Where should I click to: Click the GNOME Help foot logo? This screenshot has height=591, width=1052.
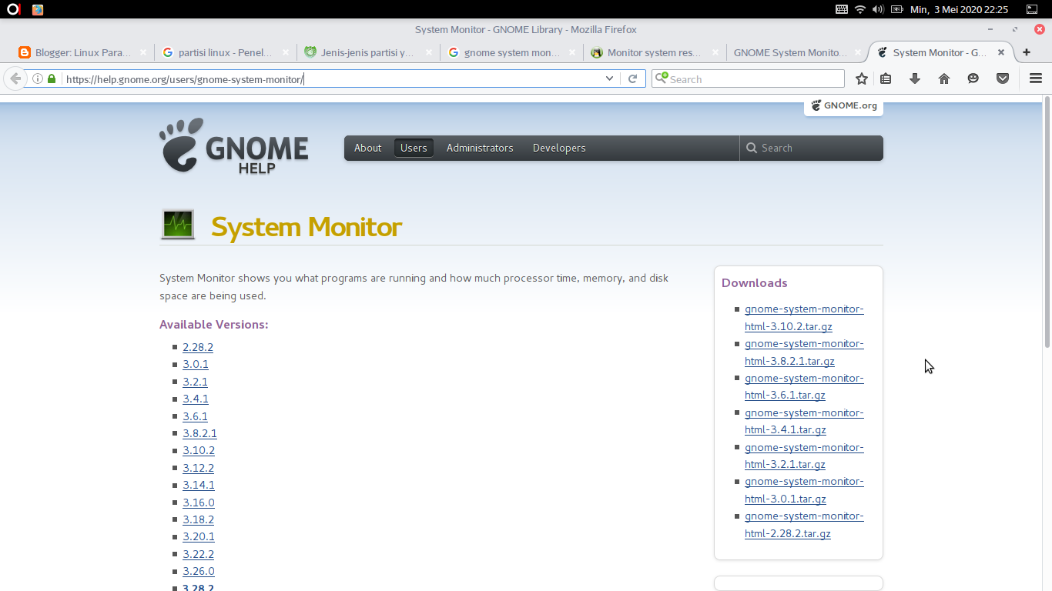click(179, 148)
